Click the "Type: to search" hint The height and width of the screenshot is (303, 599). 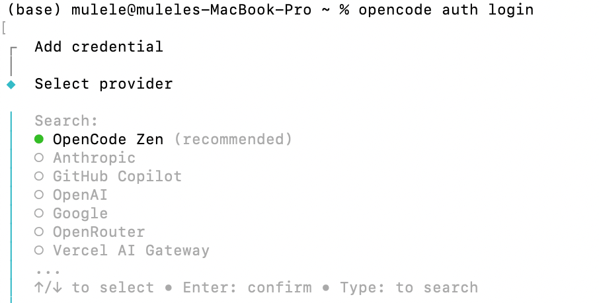click(x=409, y=287)
